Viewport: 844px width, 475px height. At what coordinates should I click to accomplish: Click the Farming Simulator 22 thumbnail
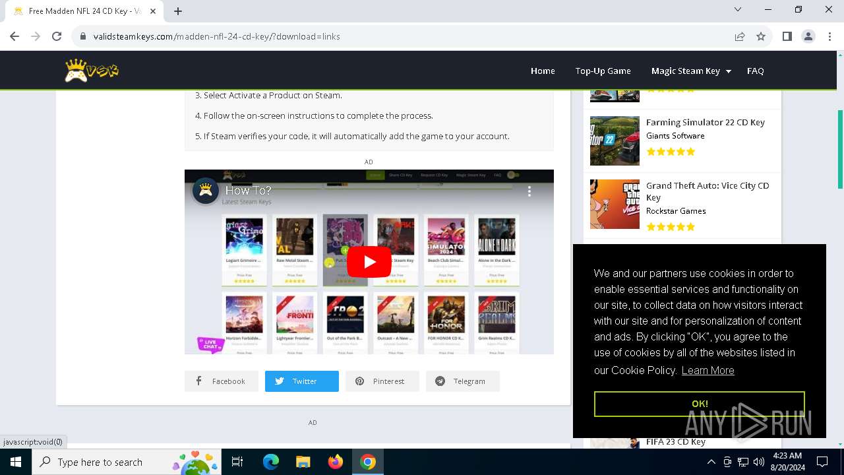pyautogui.click(x=615, y=141)
